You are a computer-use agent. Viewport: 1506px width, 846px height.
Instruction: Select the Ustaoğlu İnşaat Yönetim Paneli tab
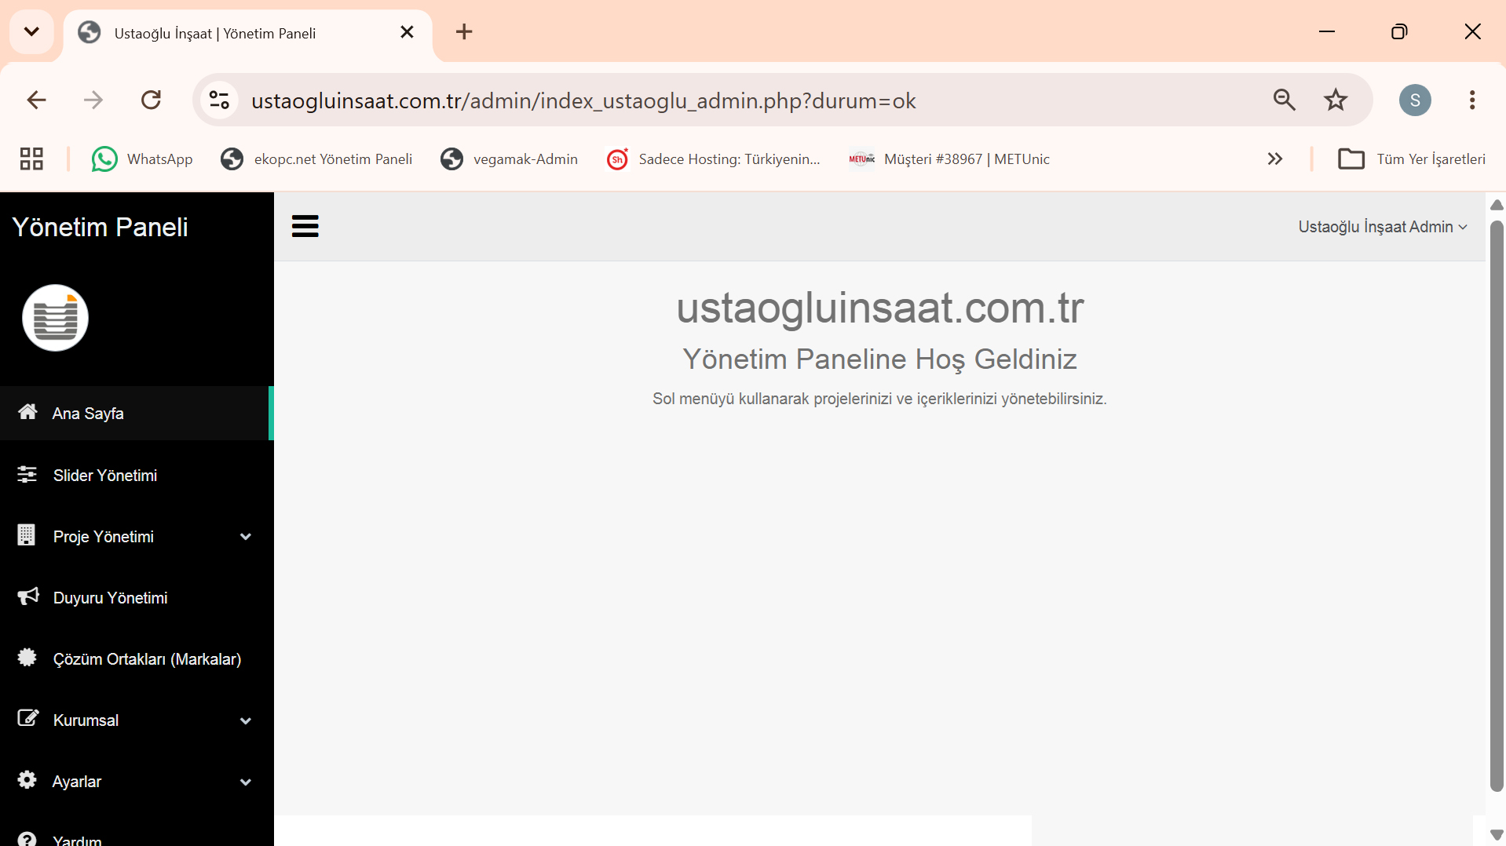tap(247, 33)
